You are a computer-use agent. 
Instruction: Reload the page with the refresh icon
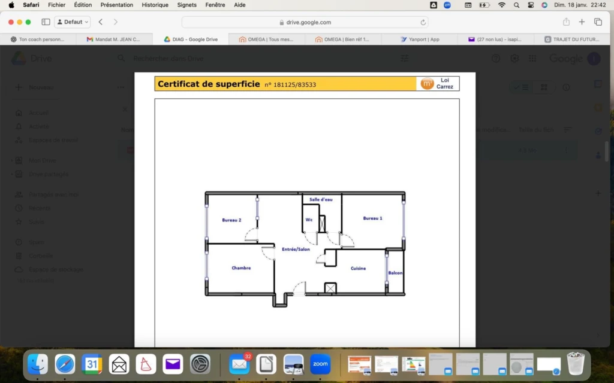pos(423,22)
